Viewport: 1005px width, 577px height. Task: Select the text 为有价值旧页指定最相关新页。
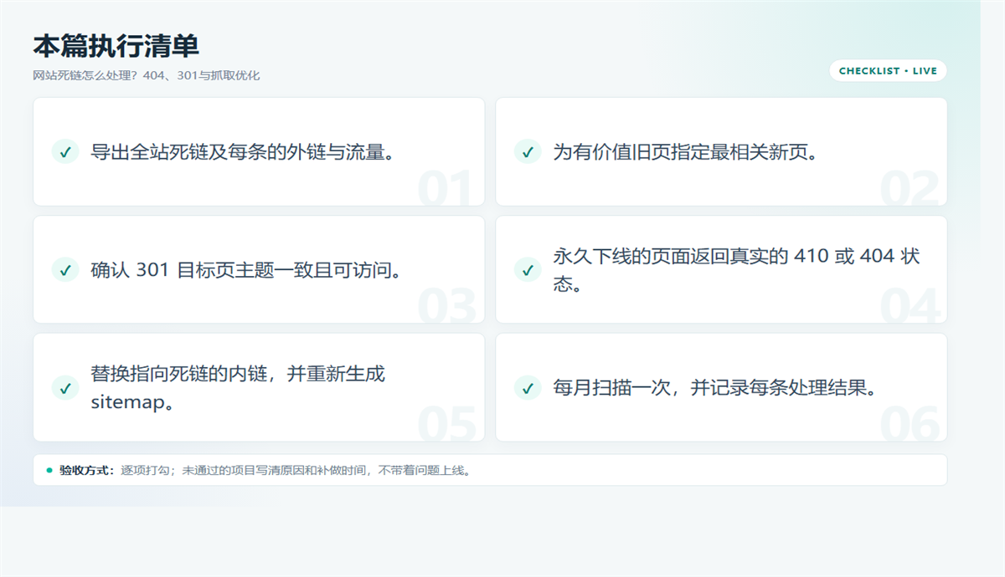point(685,152)
